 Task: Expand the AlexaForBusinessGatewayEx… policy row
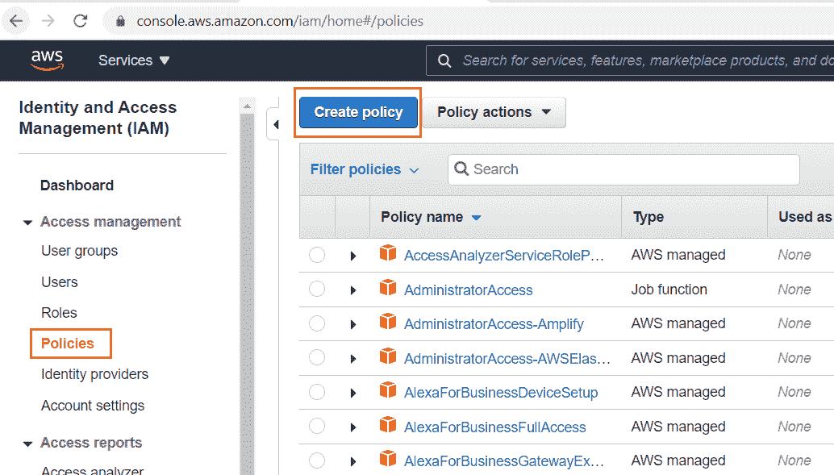(353, 462)
